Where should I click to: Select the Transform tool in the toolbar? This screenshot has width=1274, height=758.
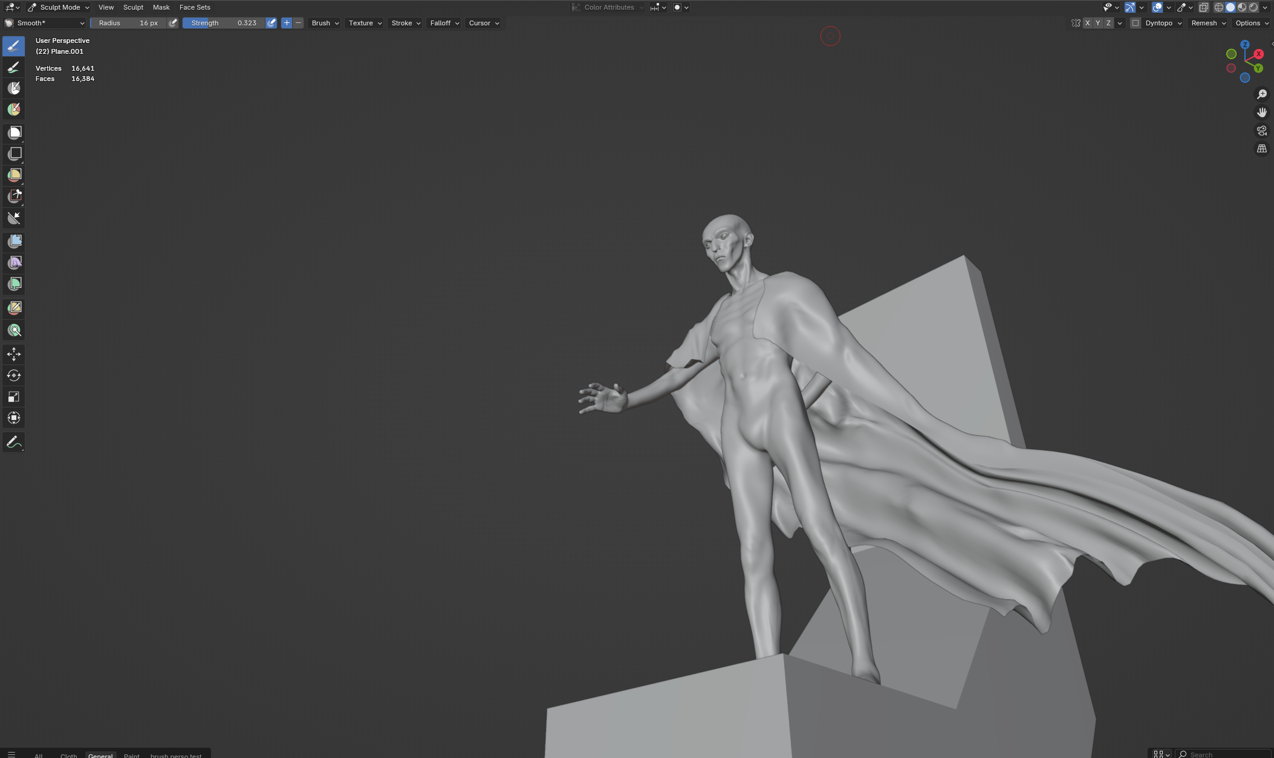(14, 418)
